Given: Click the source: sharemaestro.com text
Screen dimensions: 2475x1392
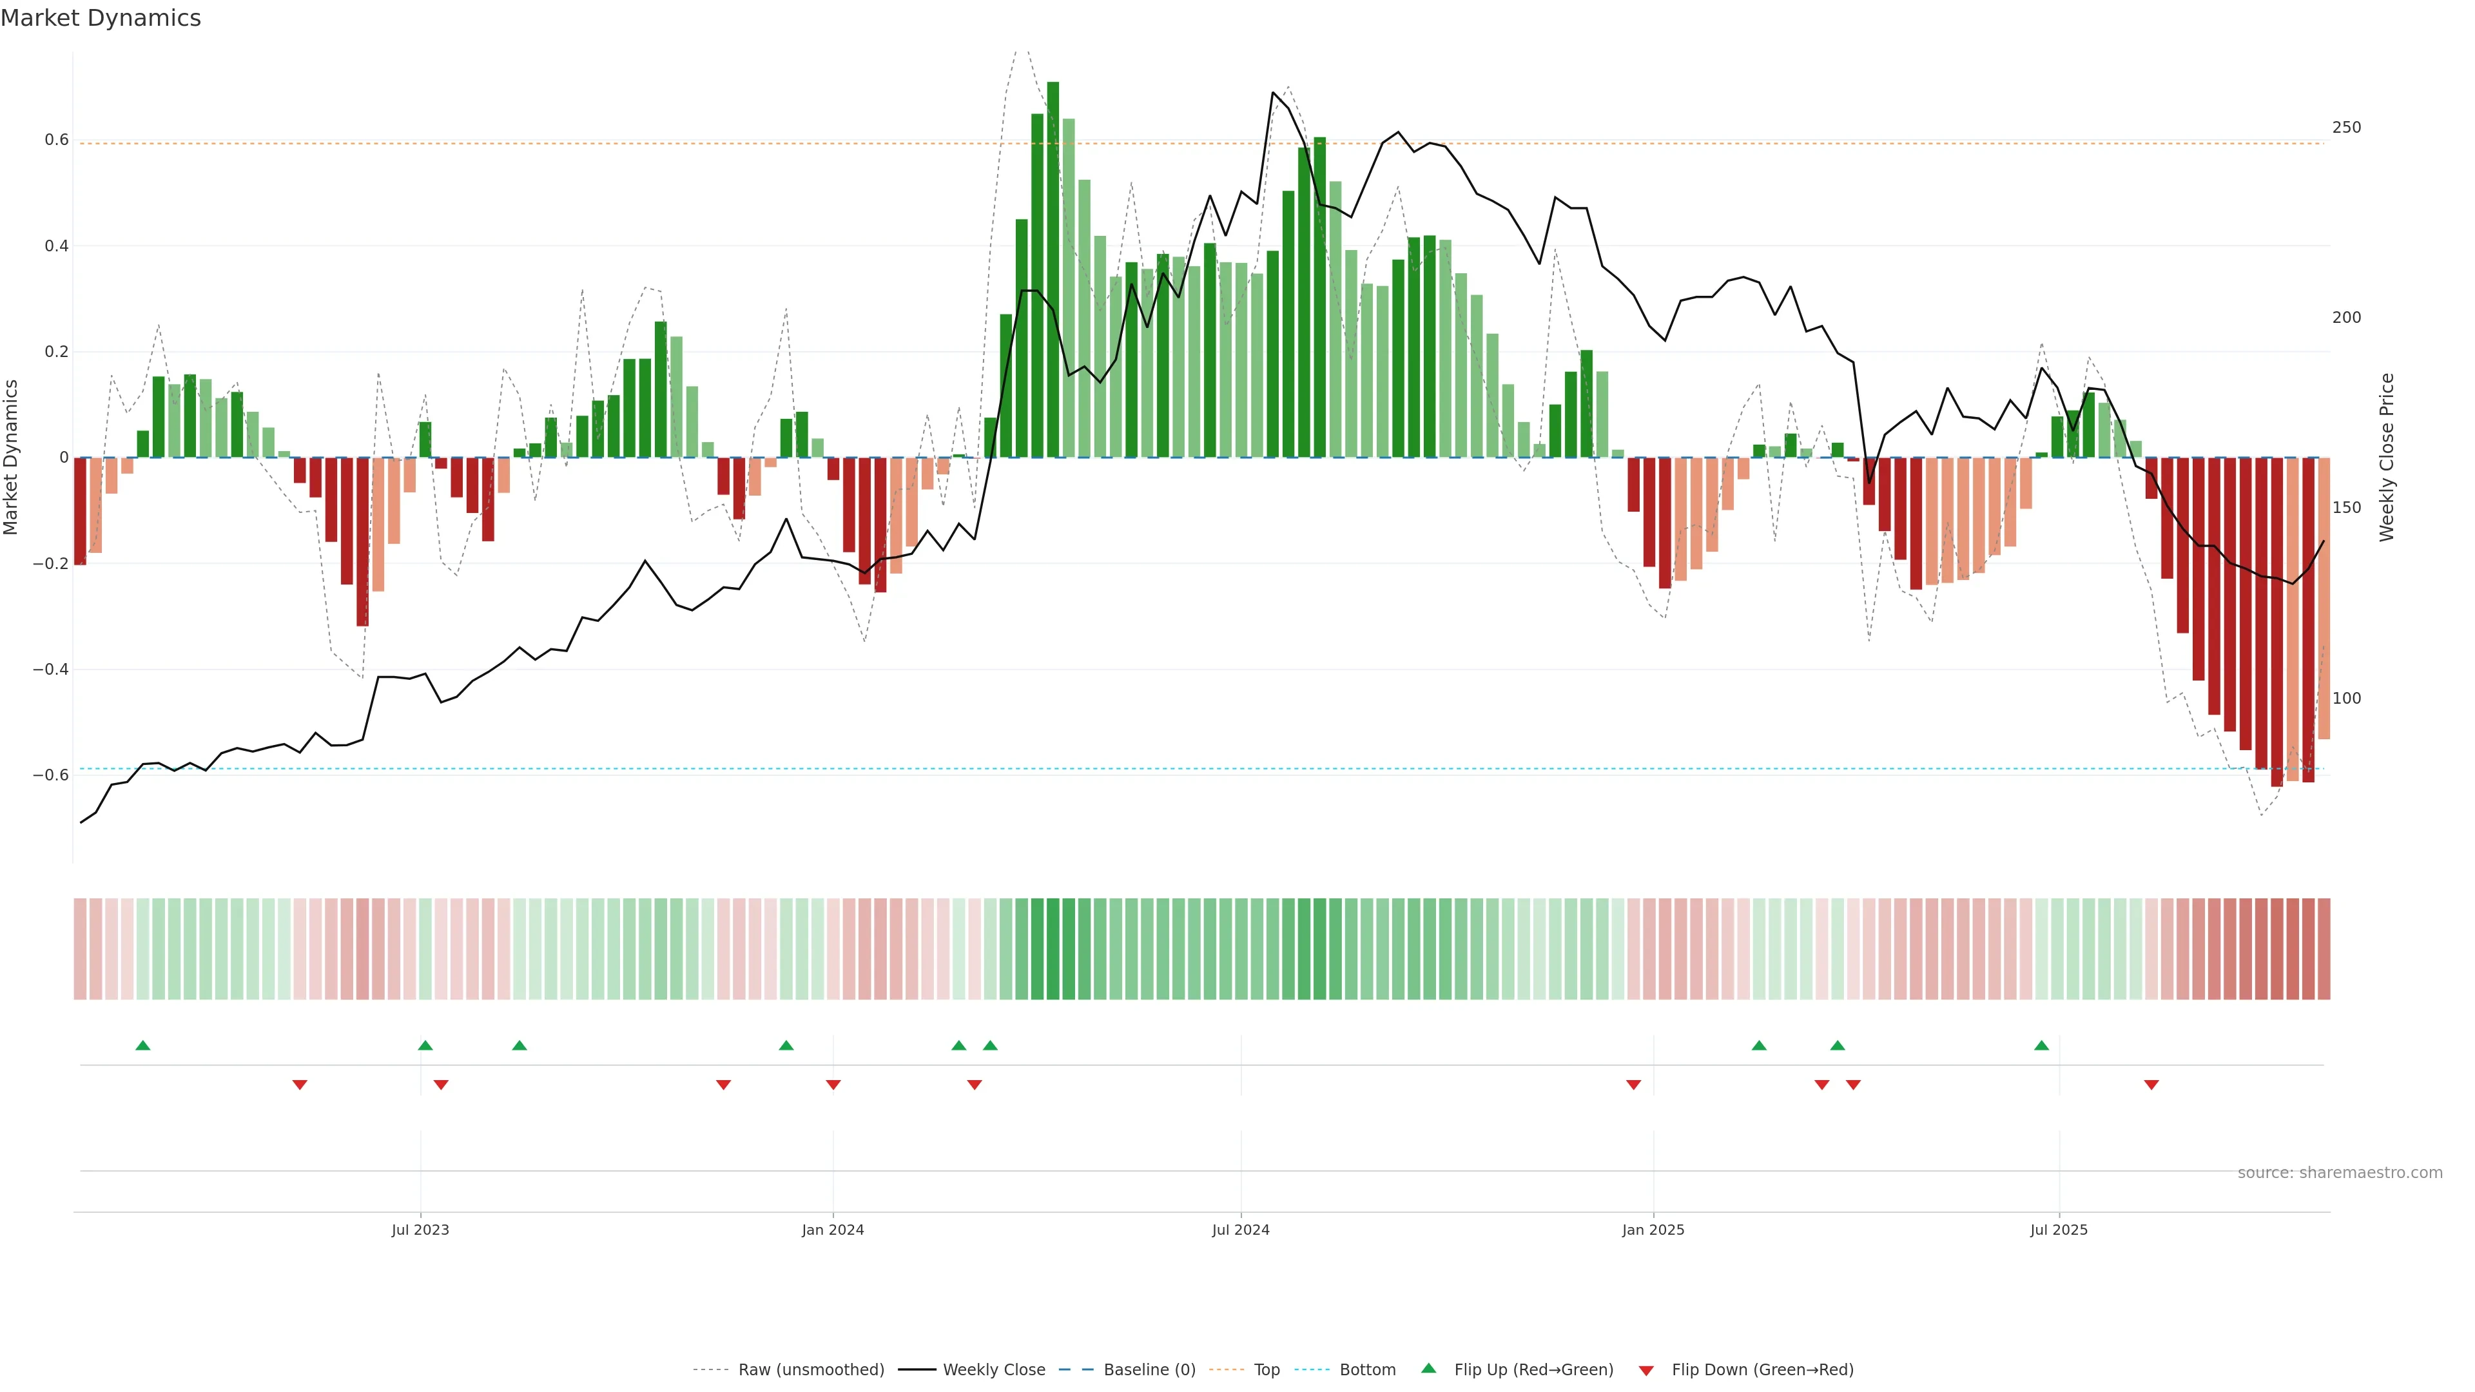Looking at the screenshot, I should click(2340, 1173).
